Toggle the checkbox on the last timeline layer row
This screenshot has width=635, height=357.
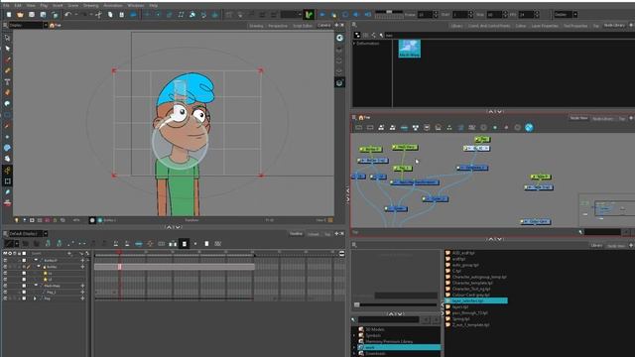(24, 298)
